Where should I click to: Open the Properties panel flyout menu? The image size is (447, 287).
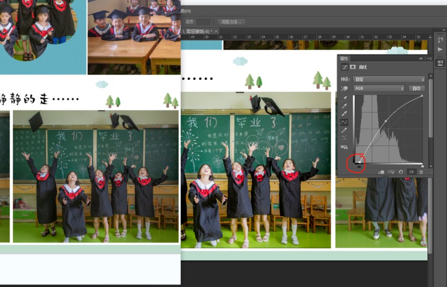(x=430, y=58)
